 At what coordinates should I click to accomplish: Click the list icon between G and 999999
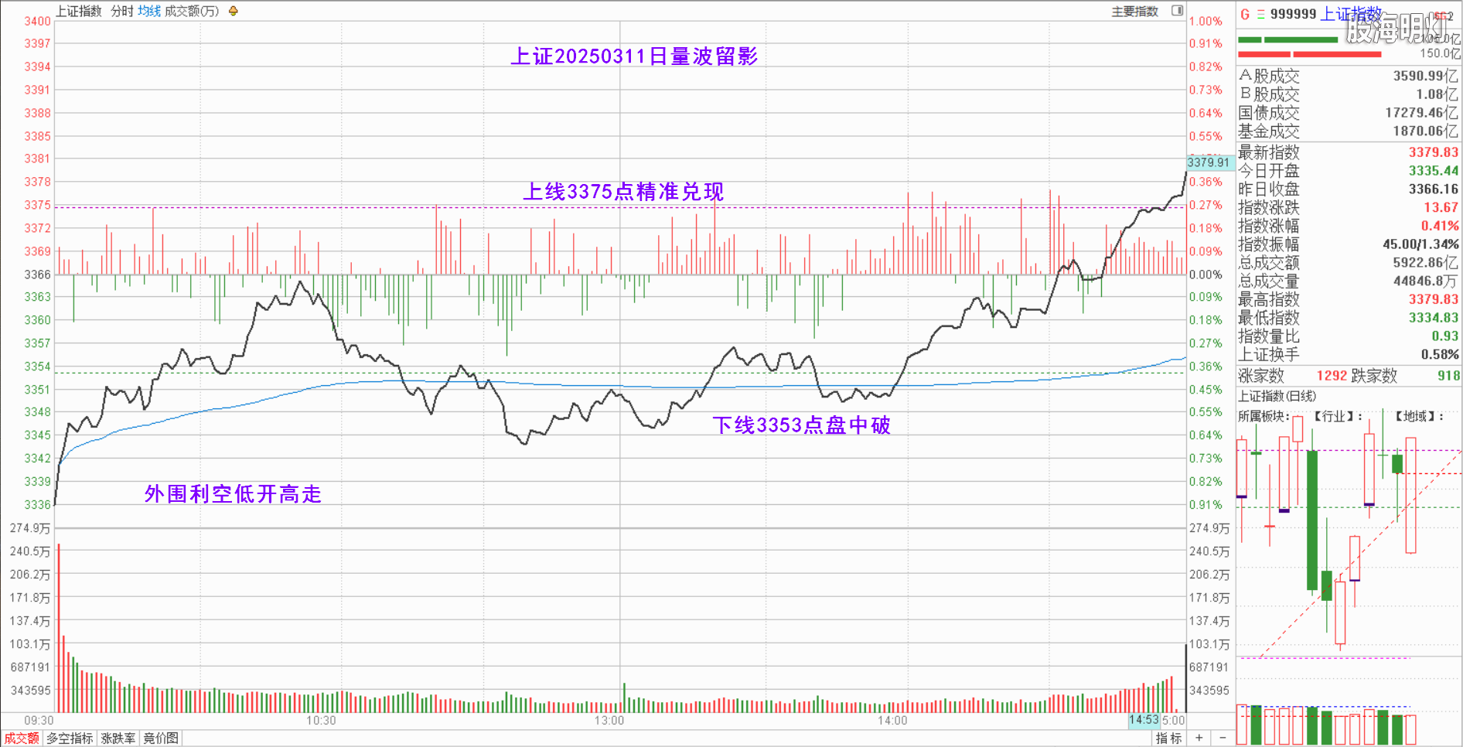[1260, 14]
